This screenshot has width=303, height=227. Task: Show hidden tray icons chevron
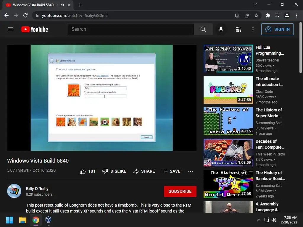coord(259,220)
